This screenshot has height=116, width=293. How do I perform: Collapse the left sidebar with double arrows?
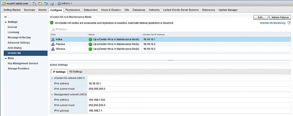(5, 17)
